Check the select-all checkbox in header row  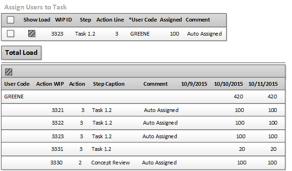tap(10, 20)
